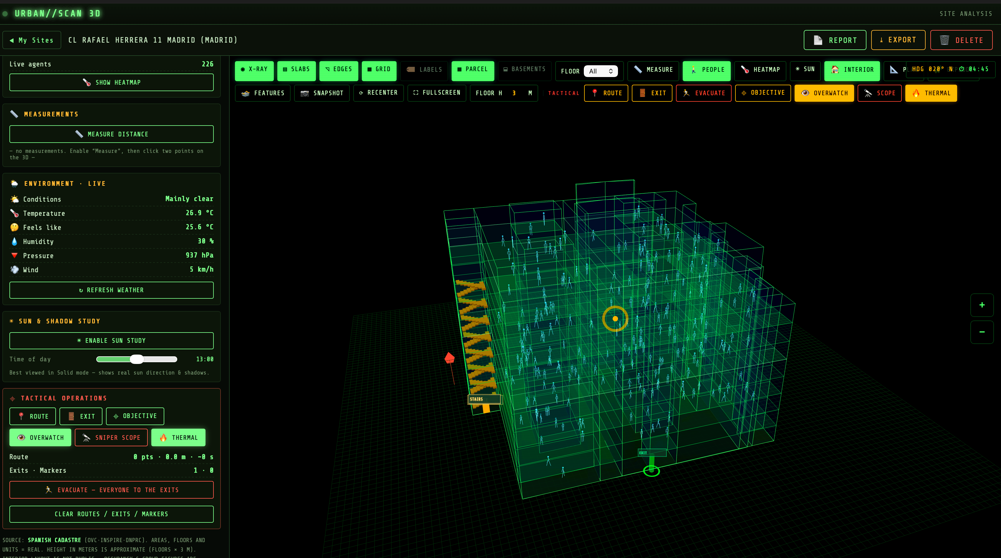1001x558 pixels.
Task: Click the EXPORT down-arrow icon
Action: pos(881,40)
